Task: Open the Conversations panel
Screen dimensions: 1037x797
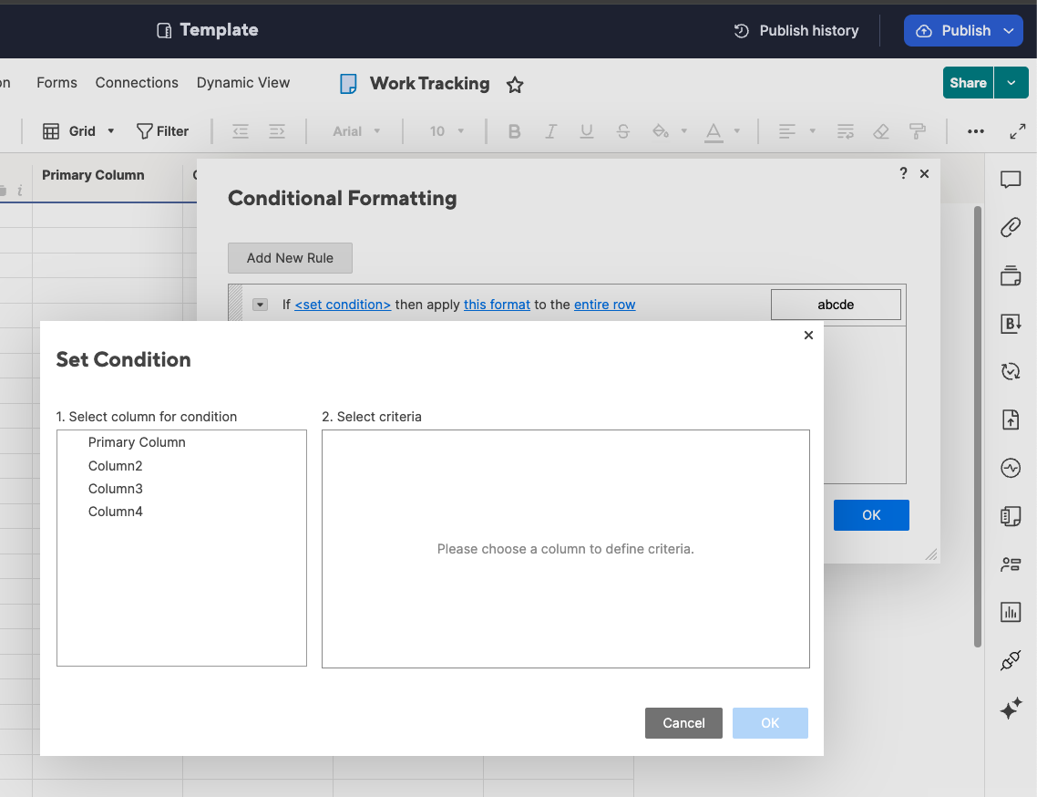Action: point(1011,180)
